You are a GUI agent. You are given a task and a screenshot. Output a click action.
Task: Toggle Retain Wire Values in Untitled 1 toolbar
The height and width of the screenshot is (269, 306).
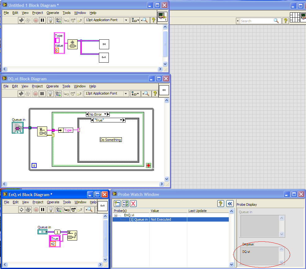click(58, 20)
